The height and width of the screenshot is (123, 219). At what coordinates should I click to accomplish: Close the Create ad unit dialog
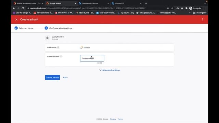click(16, 19)
